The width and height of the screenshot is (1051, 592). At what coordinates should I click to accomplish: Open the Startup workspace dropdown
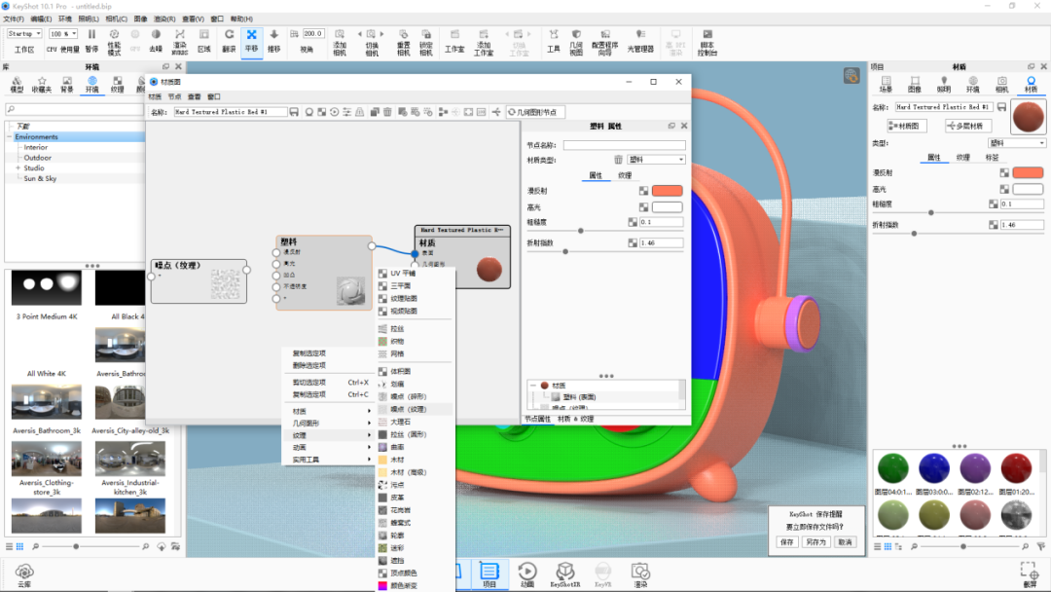tap(24, 33)
